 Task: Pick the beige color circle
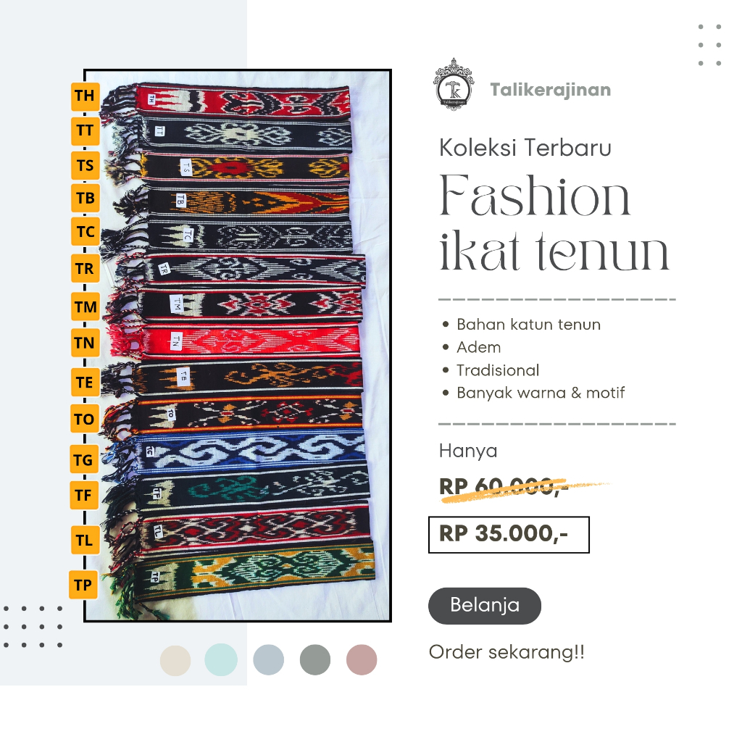(x=175, y=660)
